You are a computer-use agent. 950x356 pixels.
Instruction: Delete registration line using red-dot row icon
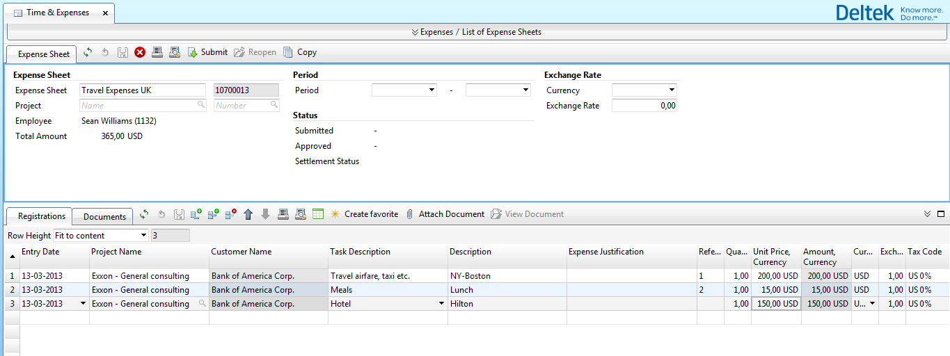point(230,214)
